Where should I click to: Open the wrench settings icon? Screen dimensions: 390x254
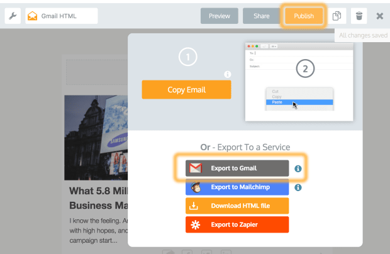tap(13, 16)
